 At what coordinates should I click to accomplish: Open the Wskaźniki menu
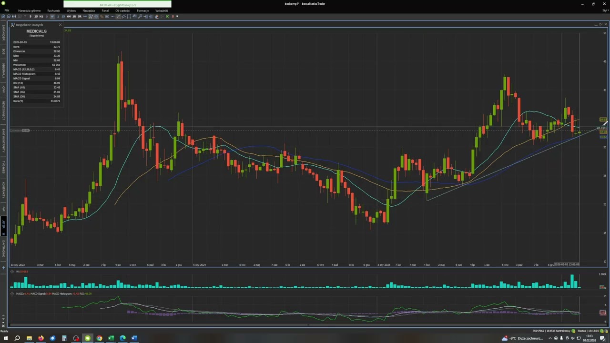click(162, 10)
